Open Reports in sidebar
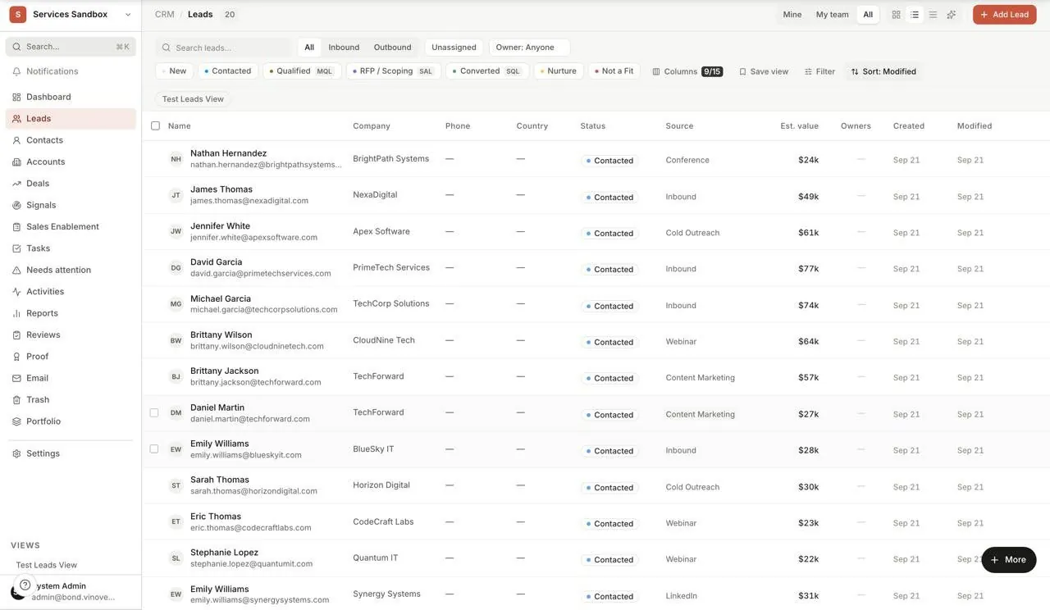1050x610 pixels. (x=71, y=313)
